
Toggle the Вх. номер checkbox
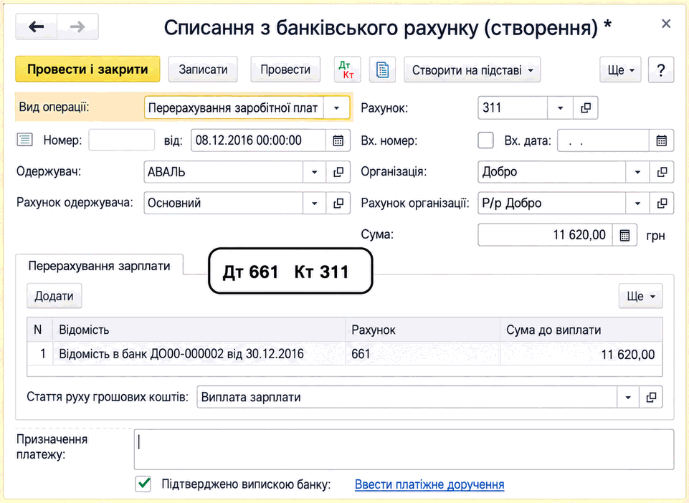(x=485, y=140)
